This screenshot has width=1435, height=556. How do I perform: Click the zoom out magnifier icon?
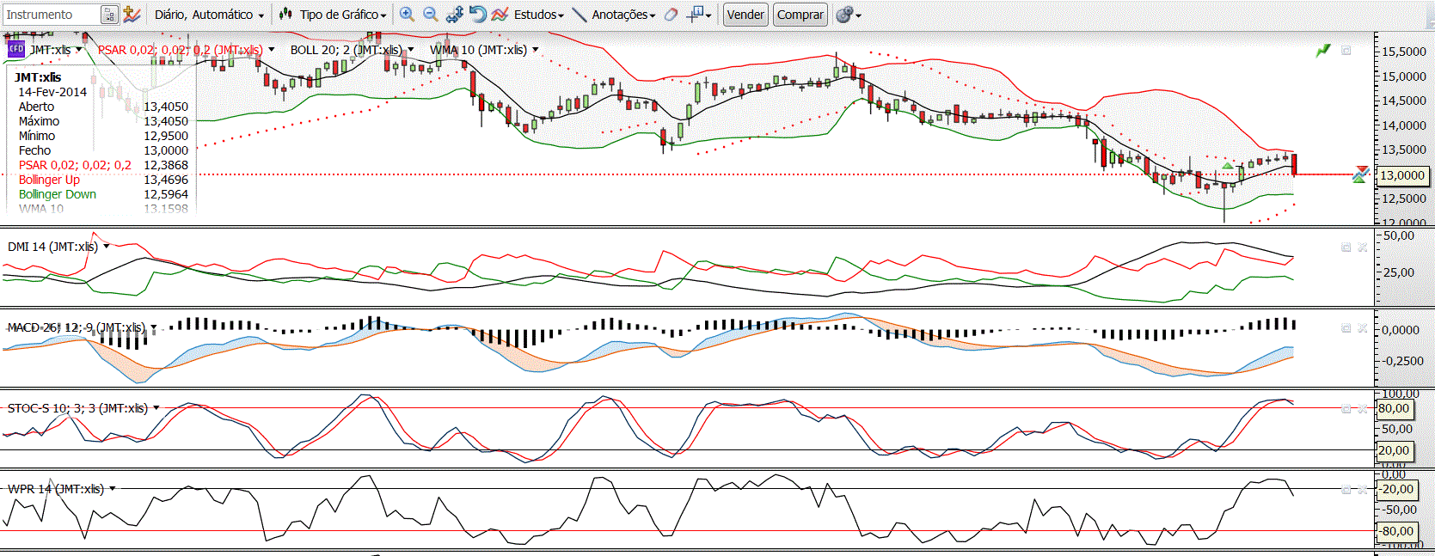pyautogui.click(x=431, y=15)
